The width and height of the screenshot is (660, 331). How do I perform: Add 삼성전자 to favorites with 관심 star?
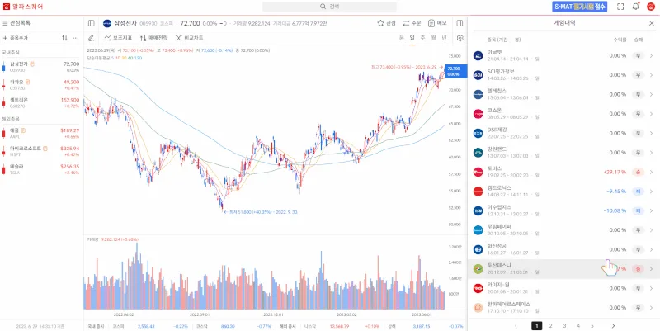[x=386, y=23]
